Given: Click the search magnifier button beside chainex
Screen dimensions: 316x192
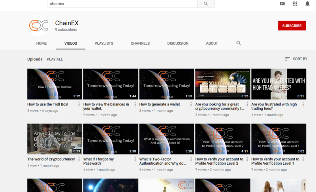Looking at the screenshot, I should pyautogui.click(x=206, y=4).
